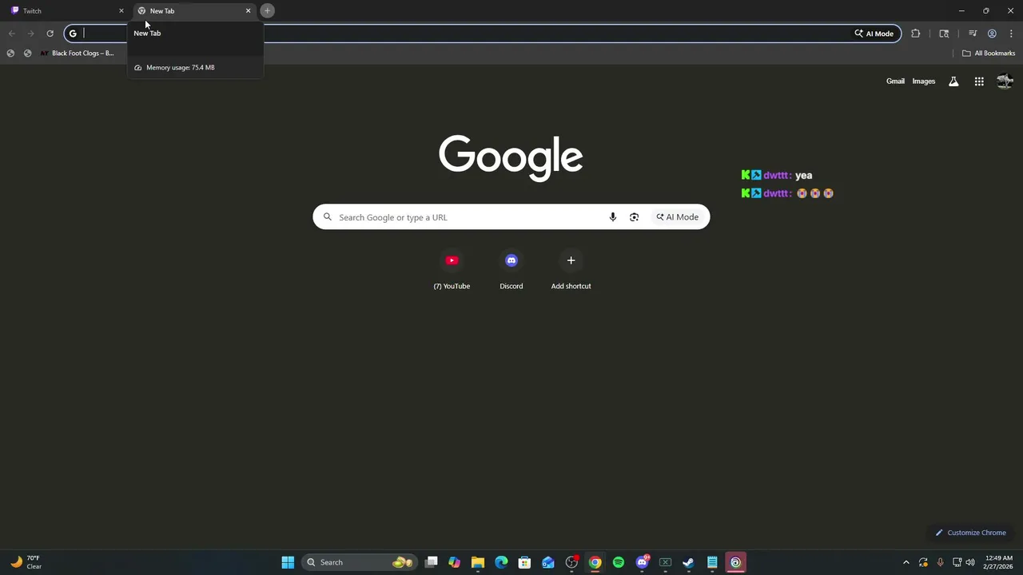Open the Google apps grid

click(x=979, y=81)
